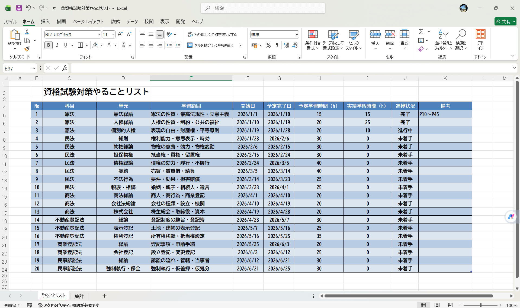
Task: Open the 集計 sheet tab
Action: [79, 296]
